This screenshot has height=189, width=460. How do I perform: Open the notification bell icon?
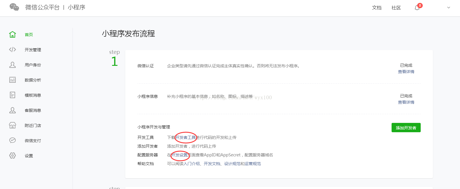coord(417,8)
